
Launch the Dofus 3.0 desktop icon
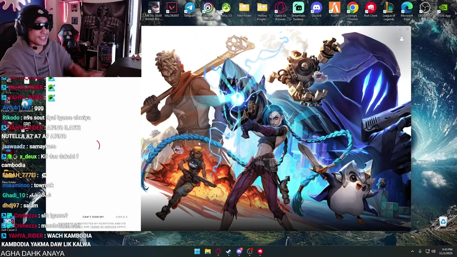tap(226, 10)
